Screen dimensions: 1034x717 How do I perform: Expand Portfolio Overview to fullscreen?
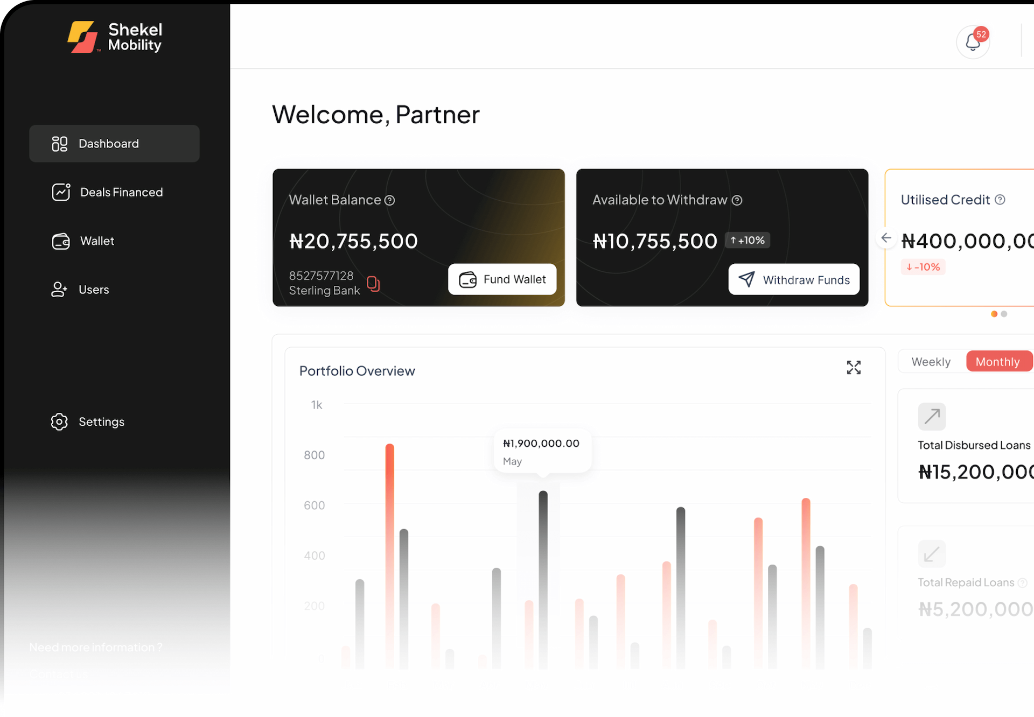click(854, 368)
